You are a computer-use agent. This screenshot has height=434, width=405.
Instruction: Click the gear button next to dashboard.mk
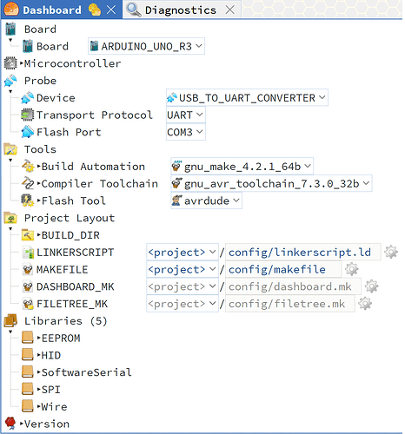pyautogui.click(x=371, y=286)
